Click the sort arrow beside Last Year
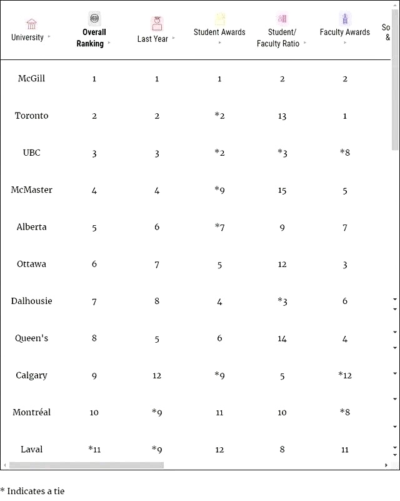This screenshot has width=400, height=501. click(x=174, y=38)
